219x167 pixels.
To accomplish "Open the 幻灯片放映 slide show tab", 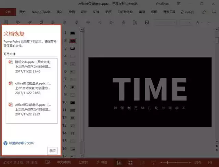I will click(x=125, y=12).
